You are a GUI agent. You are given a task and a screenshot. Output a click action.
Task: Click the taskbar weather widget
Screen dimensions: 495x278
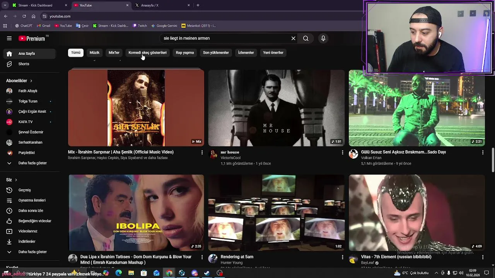click(411, 273)
